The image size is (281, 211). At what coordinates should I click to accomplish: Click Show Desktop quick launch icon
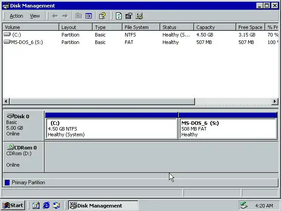36,205
